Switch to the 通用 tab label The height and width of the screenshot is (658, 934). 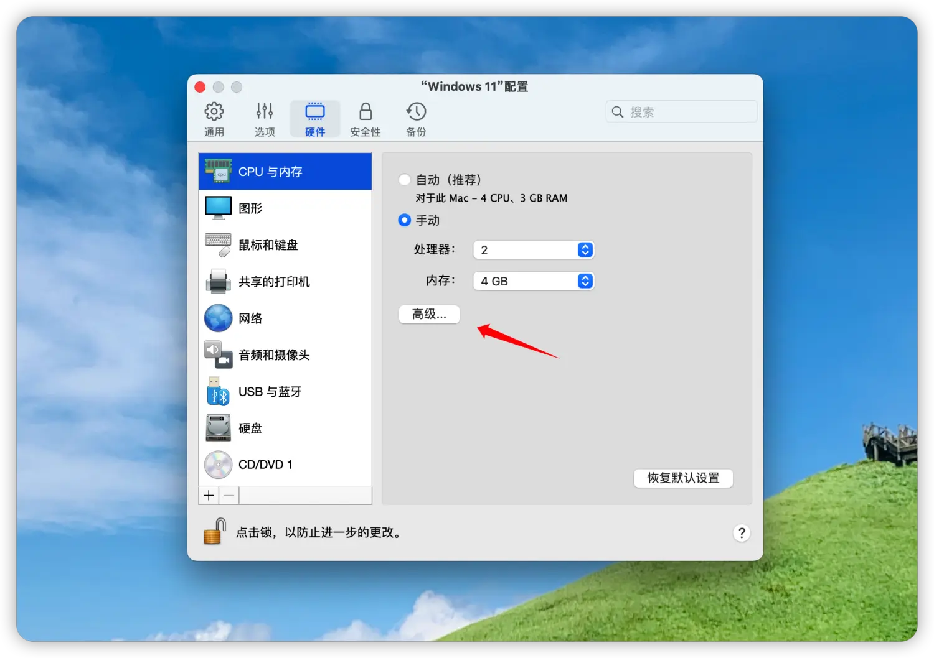214,132
